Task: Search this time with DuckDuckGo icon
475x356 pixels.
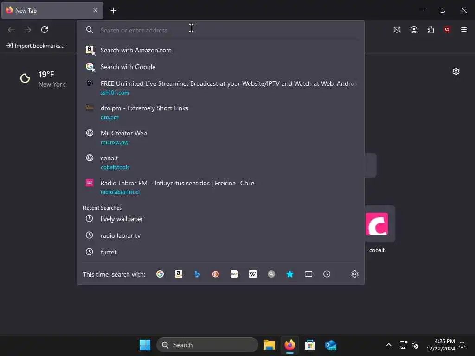Action: coord(216,274)
